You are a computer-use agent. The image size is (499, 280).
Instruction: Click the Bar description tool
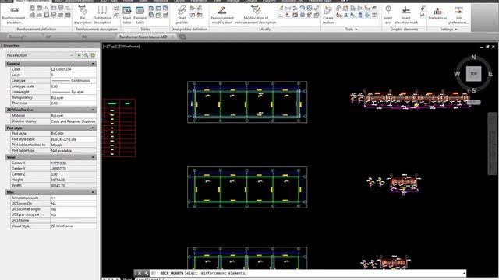point(83,15)
